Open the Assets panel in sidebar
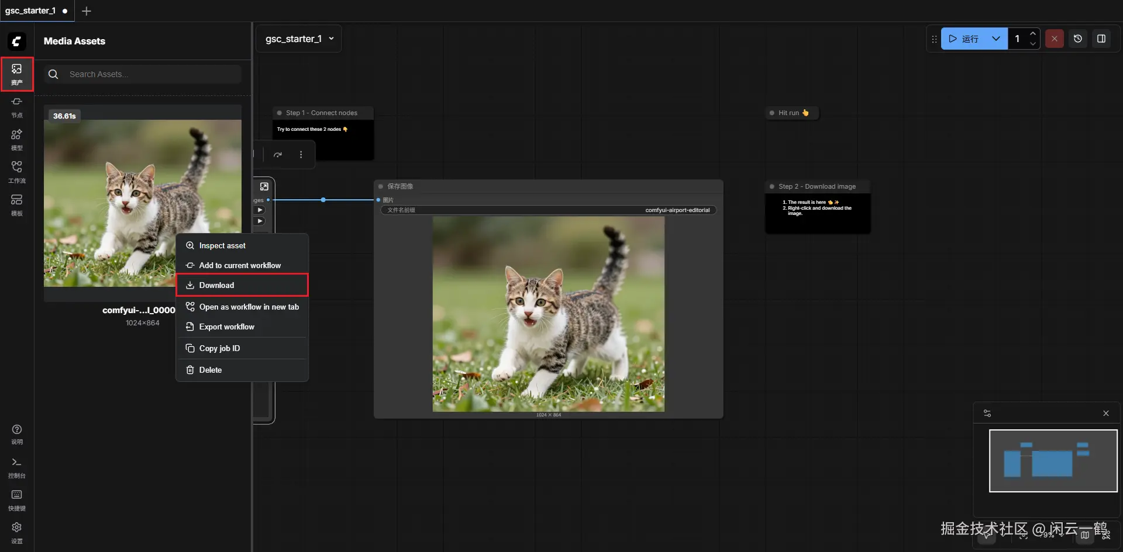Viewport: 1123px width, 552px height. [17, 74]
